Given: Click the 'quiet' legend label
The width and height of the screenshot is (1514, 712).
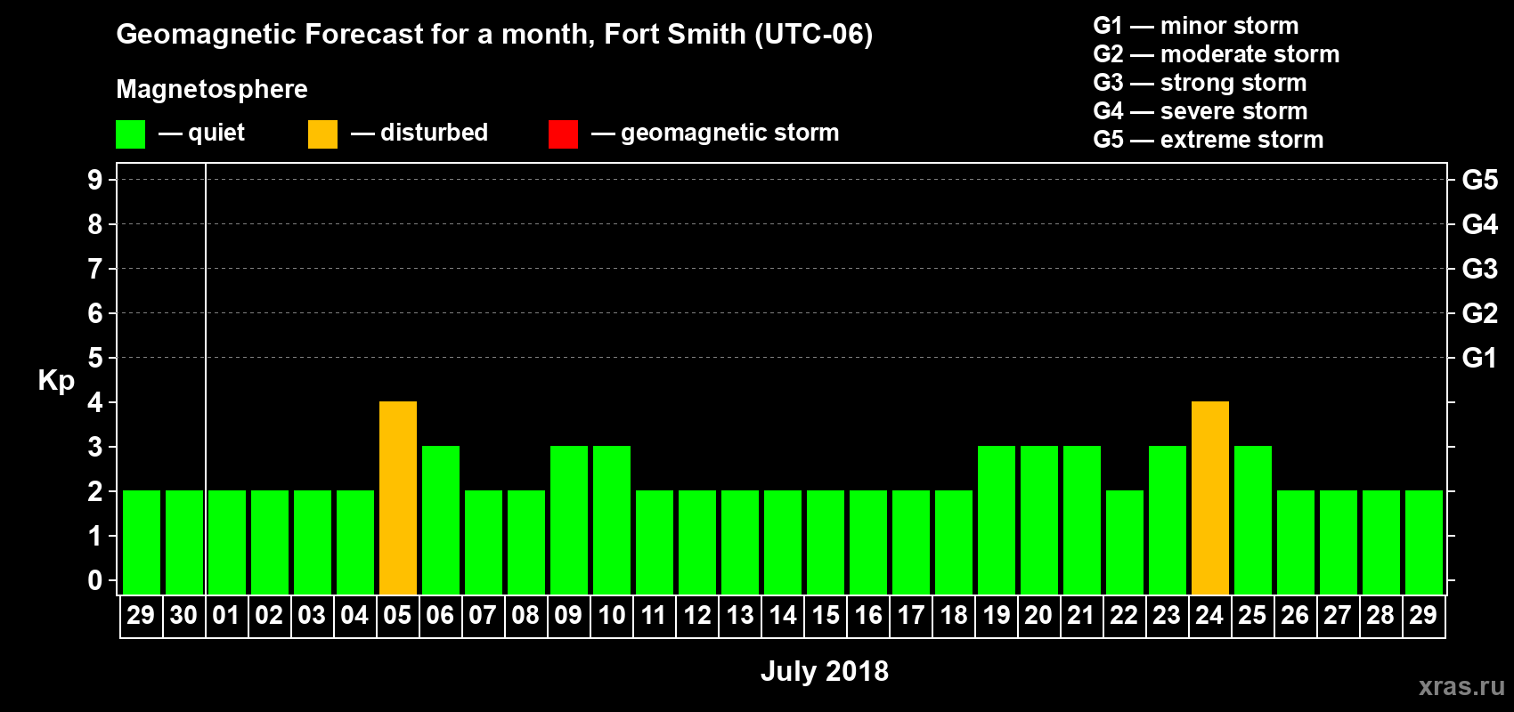Looking at the screenshot, I should click(x=216, y=133).
